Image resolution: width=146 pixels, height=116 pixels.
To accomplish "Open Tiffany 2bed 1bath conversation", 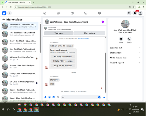I will pyautogui.click(x=20, y=75).
